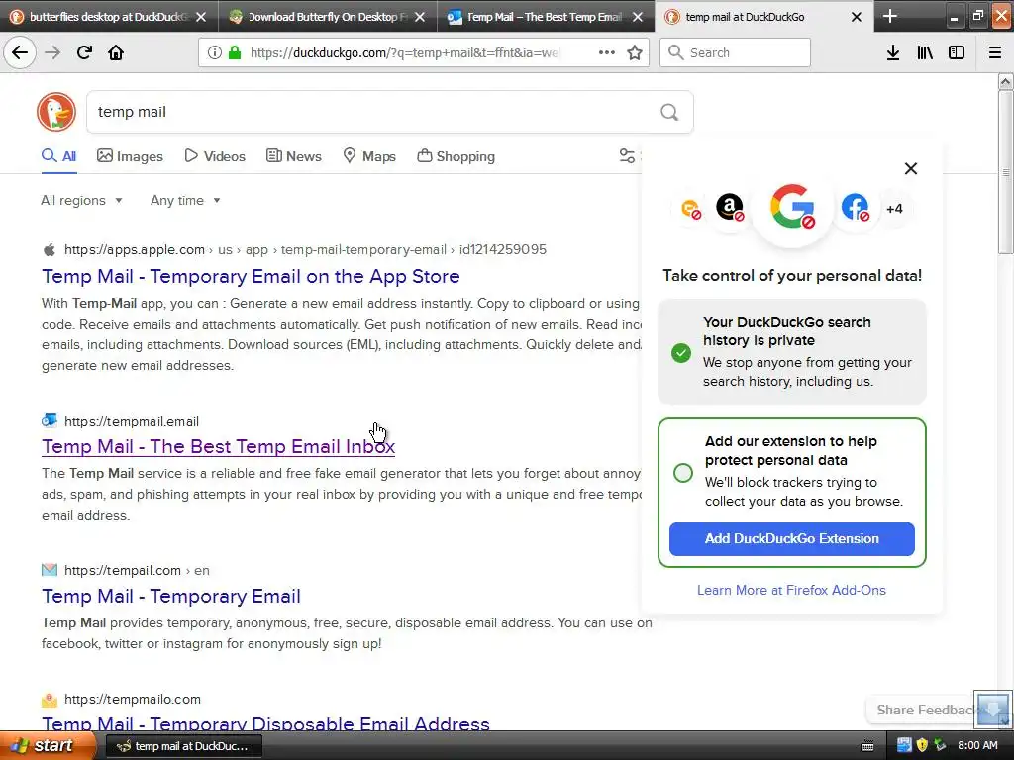The width and height of the screenshot is (1014, 760).
Task: Open Learn More at Firefox Add-Ons
Action: coord(791,590)
